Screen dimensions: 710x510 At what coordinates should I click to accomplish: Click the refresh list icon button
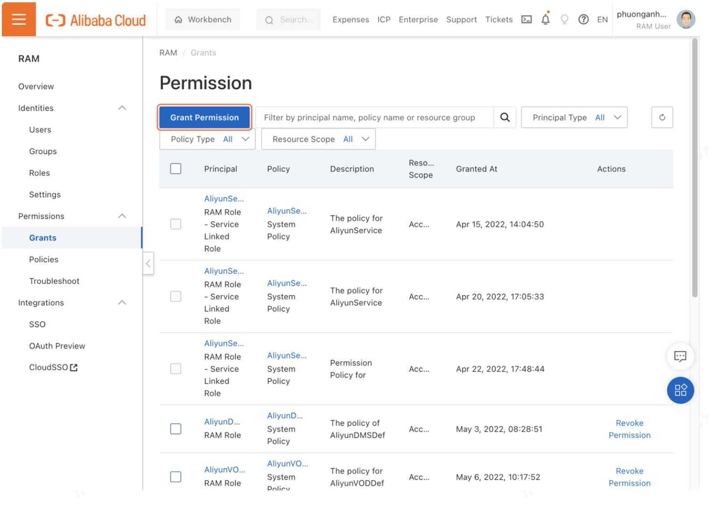pos(661,117)
